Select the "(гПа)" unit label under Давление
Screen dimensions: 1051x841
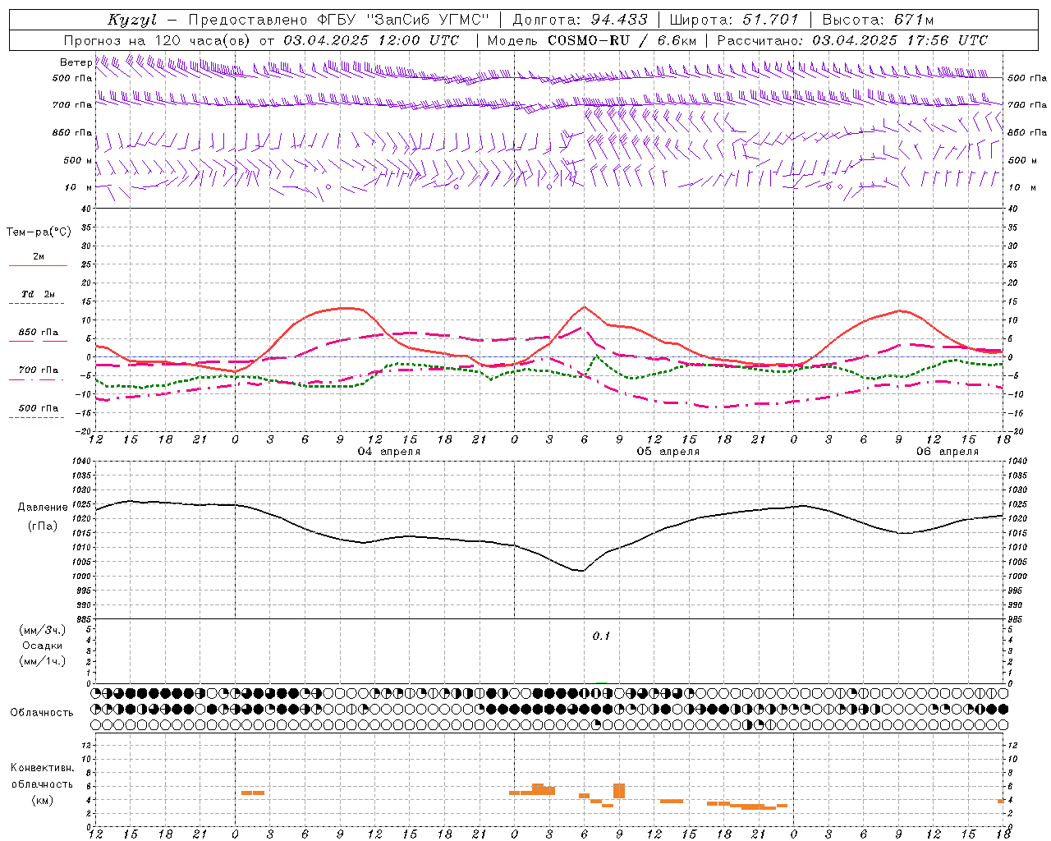tap(43, 526)
